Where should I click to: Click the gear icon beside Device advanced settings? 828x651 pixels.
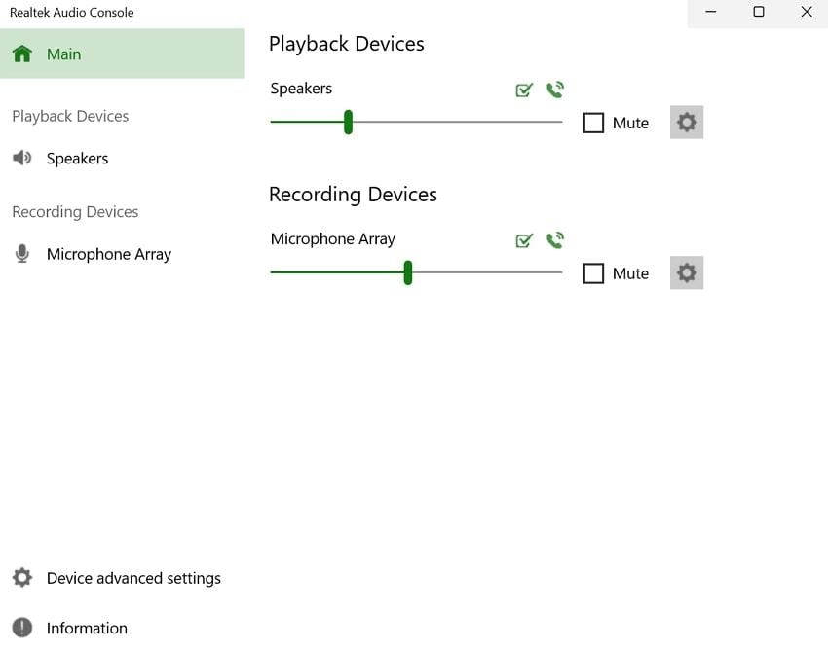click(22, 578)
